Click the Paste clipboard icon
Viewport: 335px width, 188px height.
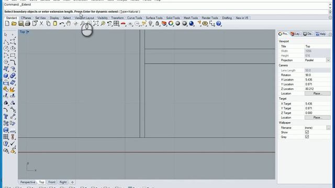click(x=55, y=23)
